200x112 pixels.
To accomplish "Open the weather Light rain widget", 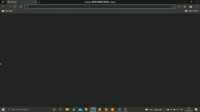I will coord(154,110).
